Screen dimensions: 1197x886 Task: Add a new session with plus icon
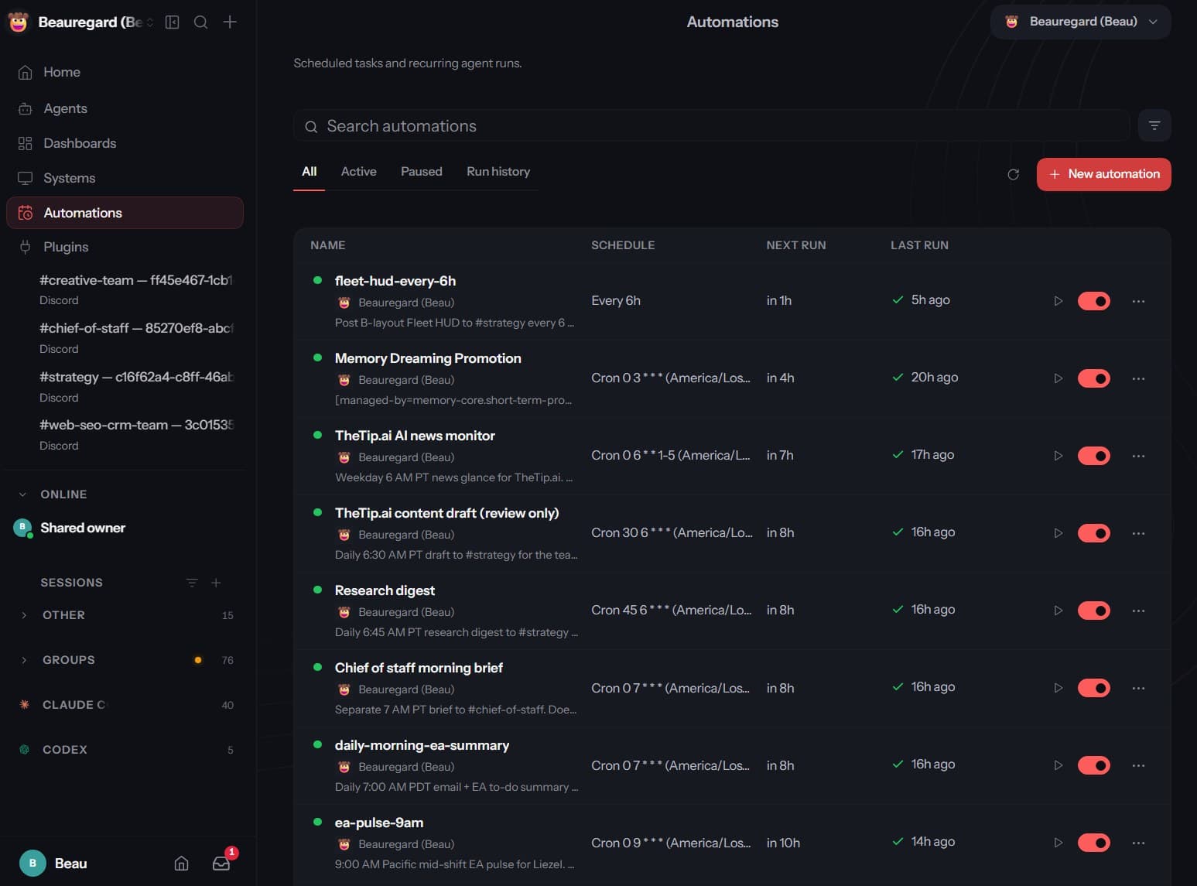pos(216,583)
